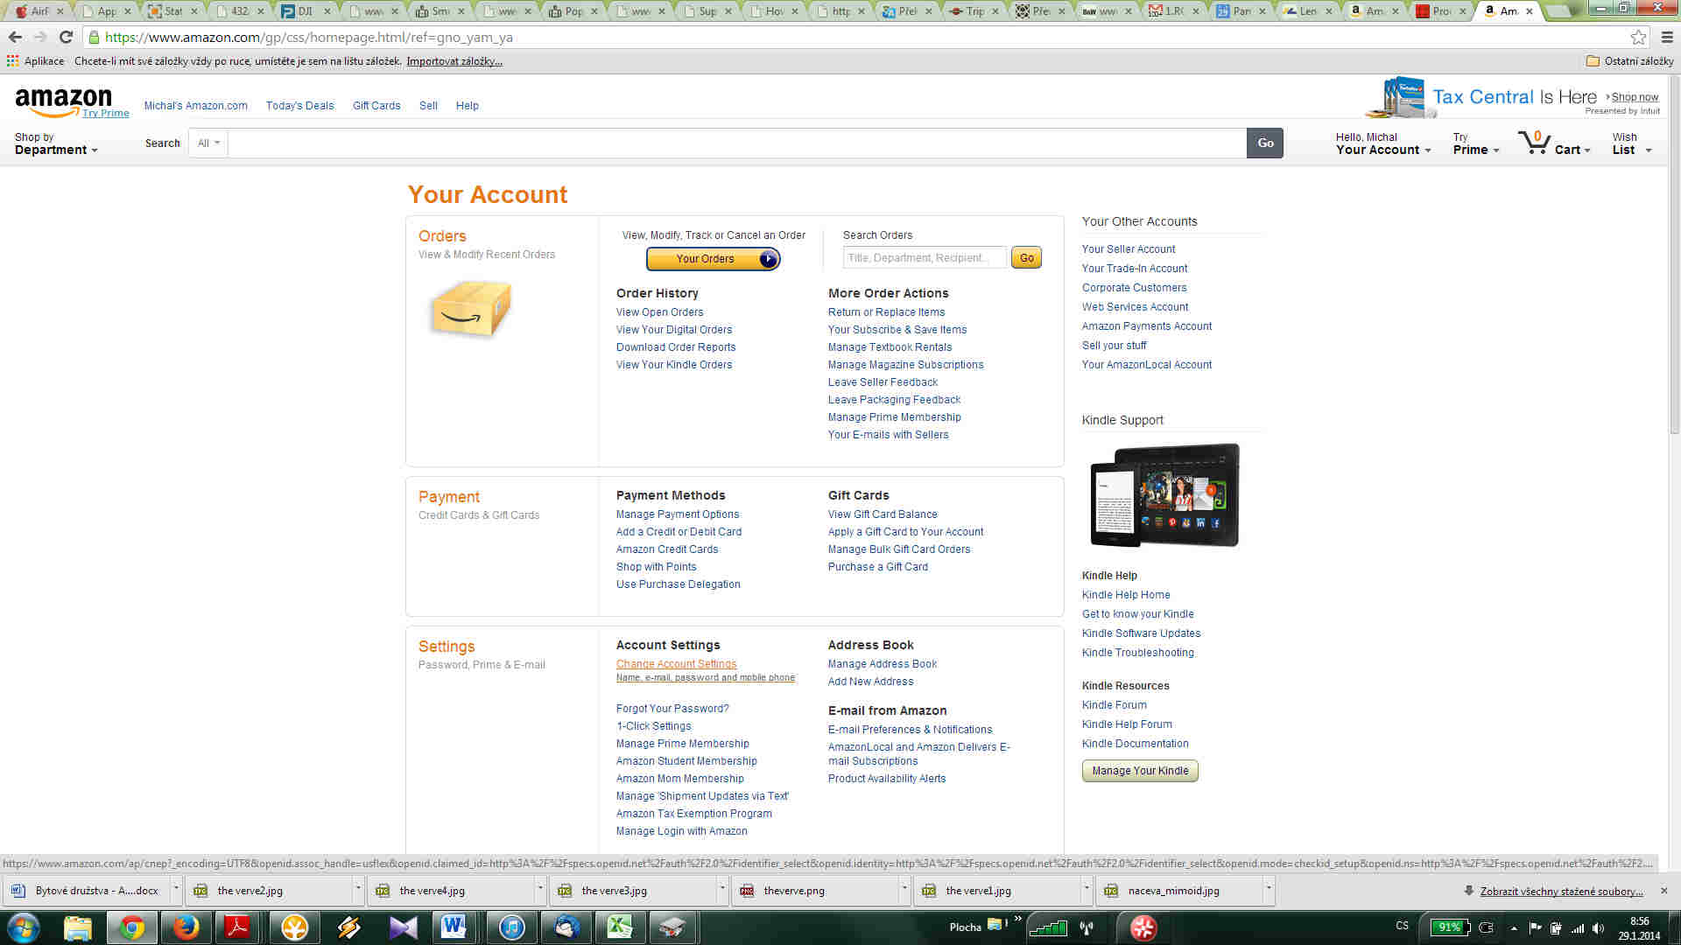This screenshot has height=945, width=1681.
Task: Switch to Chrome in taskbar
Action: tap(132, 927)
